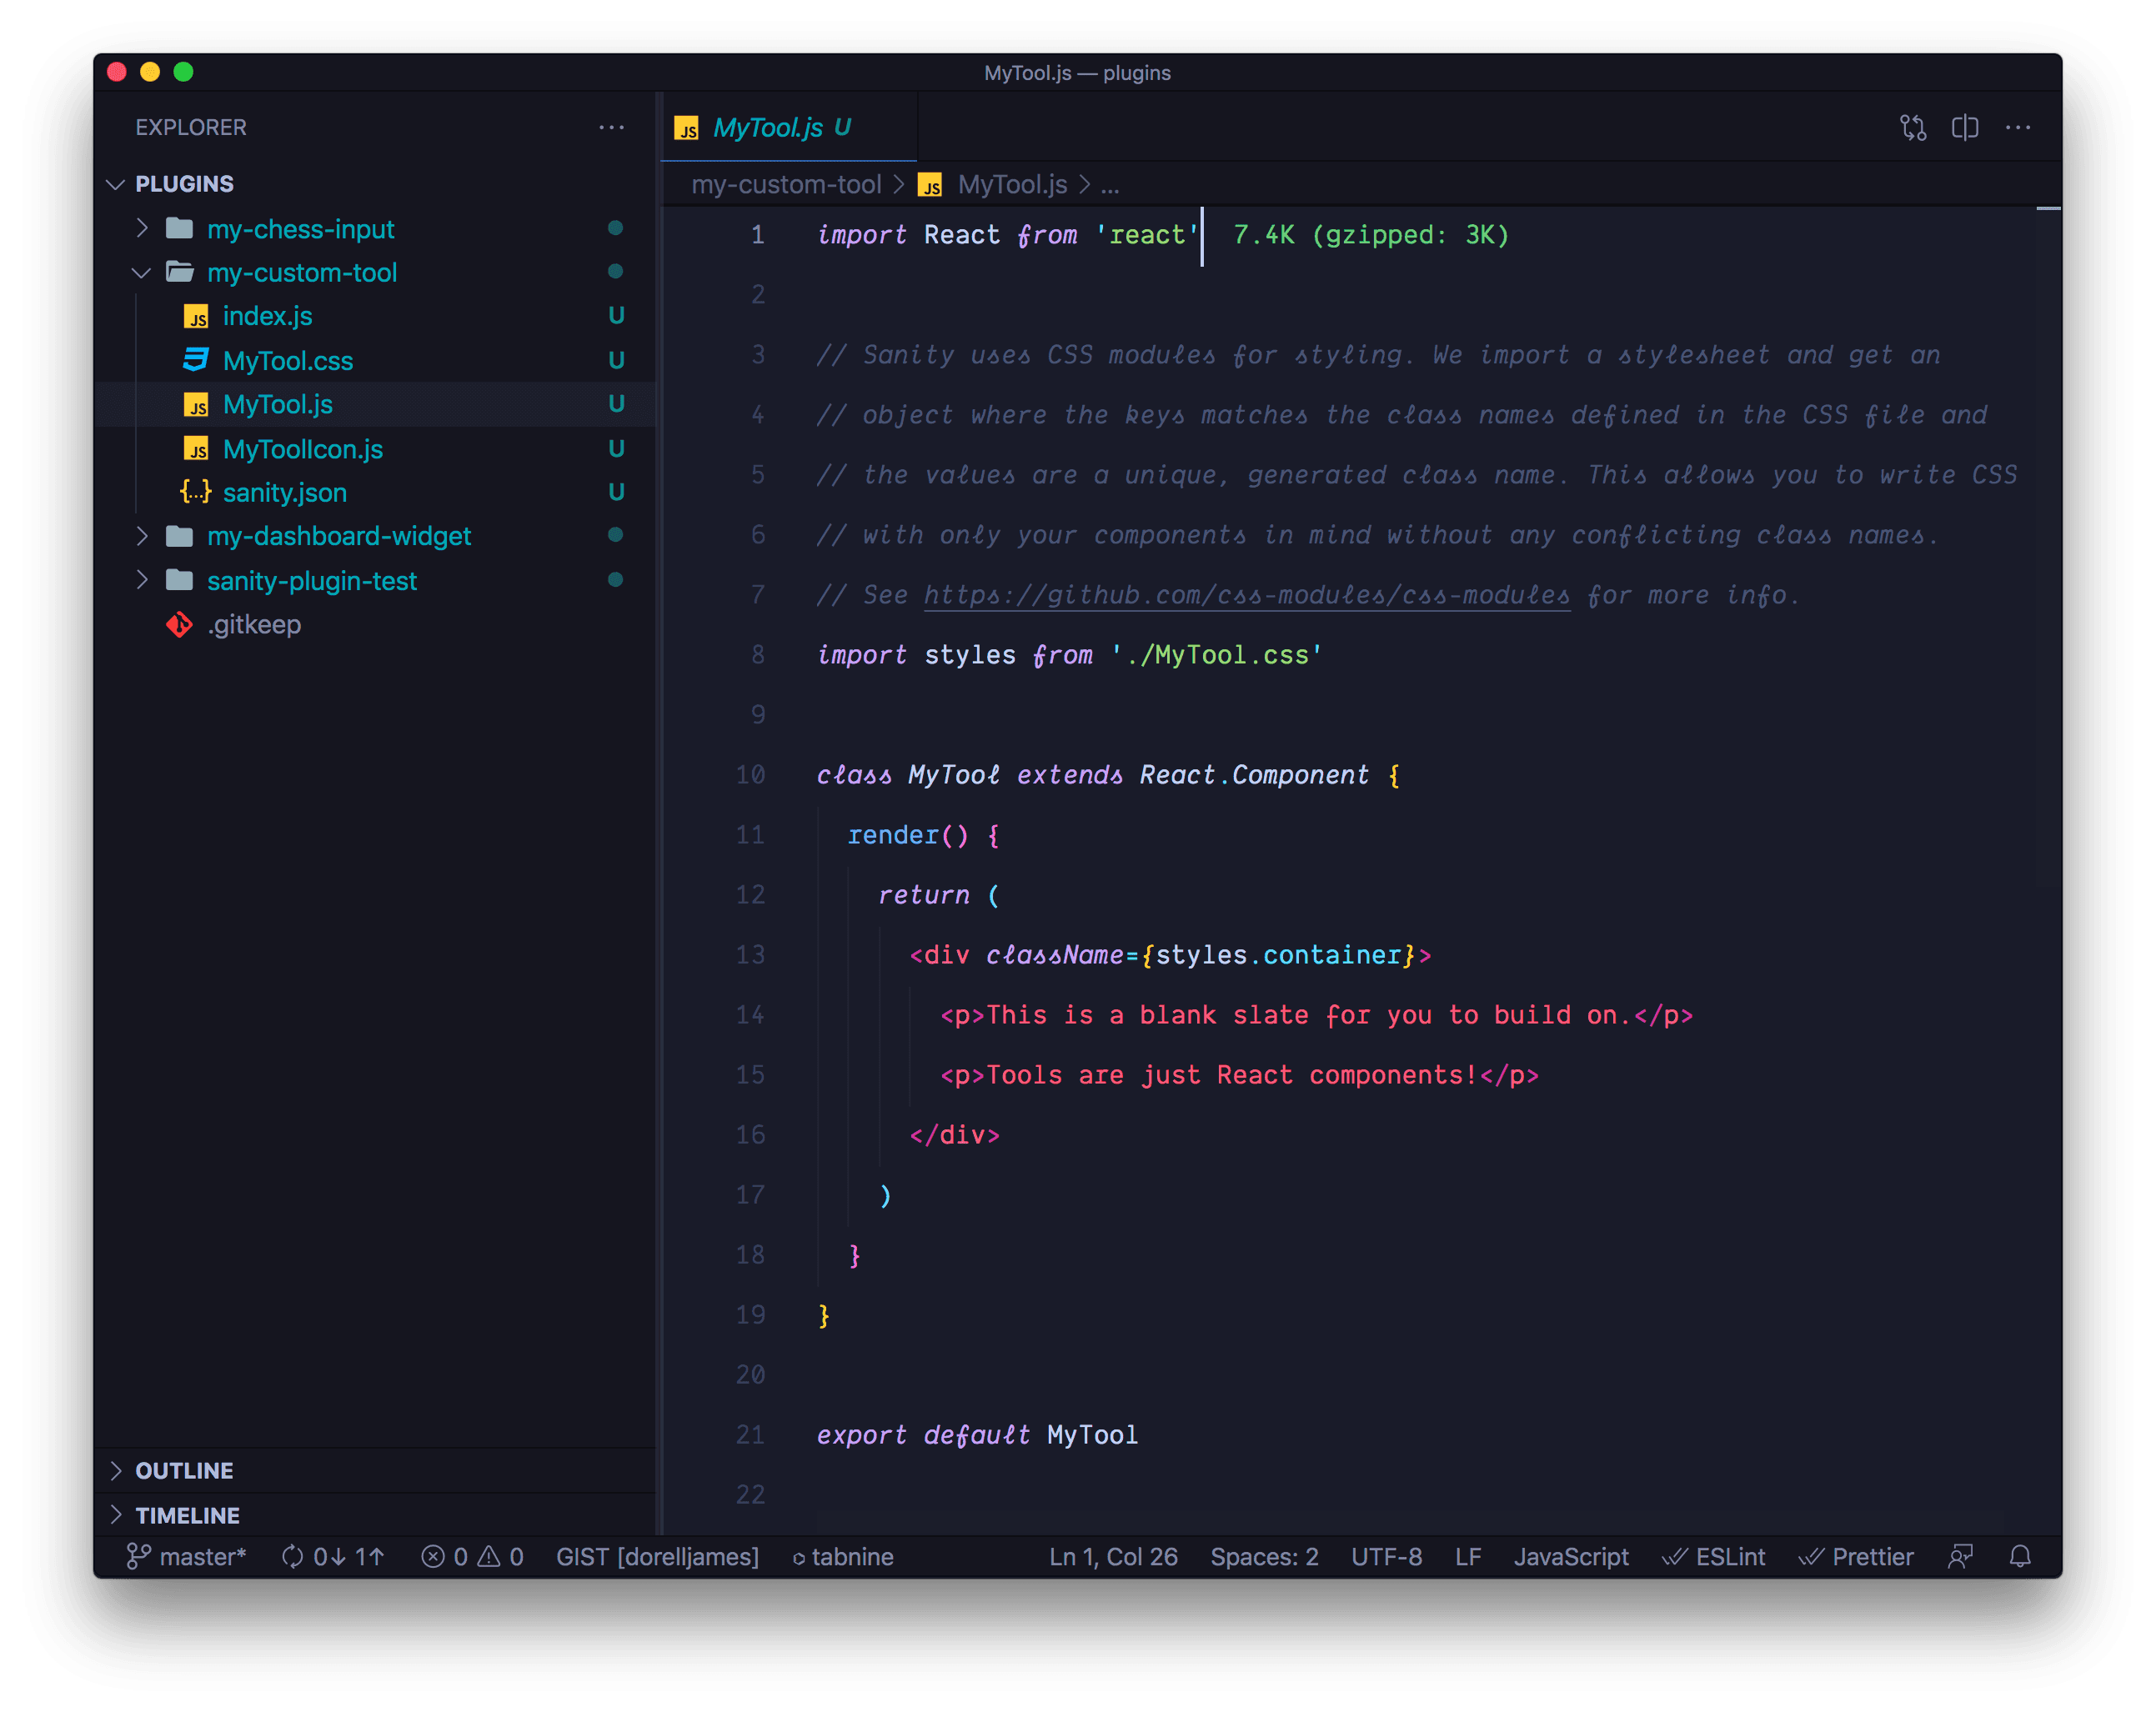Toggle Prettier status from the status bar
Image resolution: width=2156 pixels, height=1712 pixels.
pos(1857,1556)
